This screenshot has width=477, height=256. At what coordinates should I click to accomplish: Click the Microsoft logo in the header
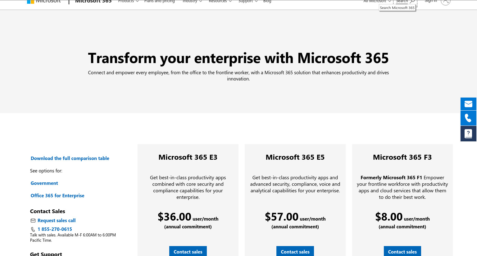(x=44, y=2)
